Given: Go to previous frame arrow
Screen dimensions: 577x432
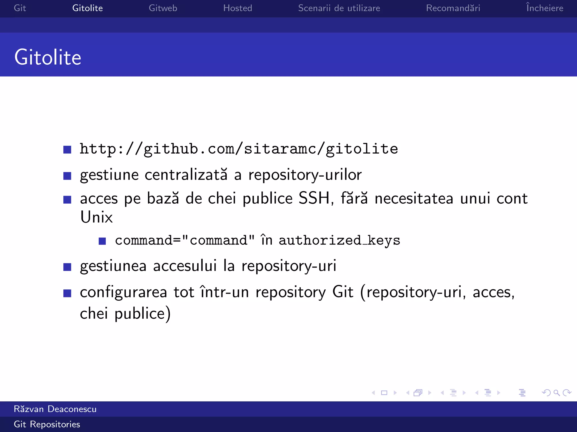Looking at the screenshot, I should (408, 393).
